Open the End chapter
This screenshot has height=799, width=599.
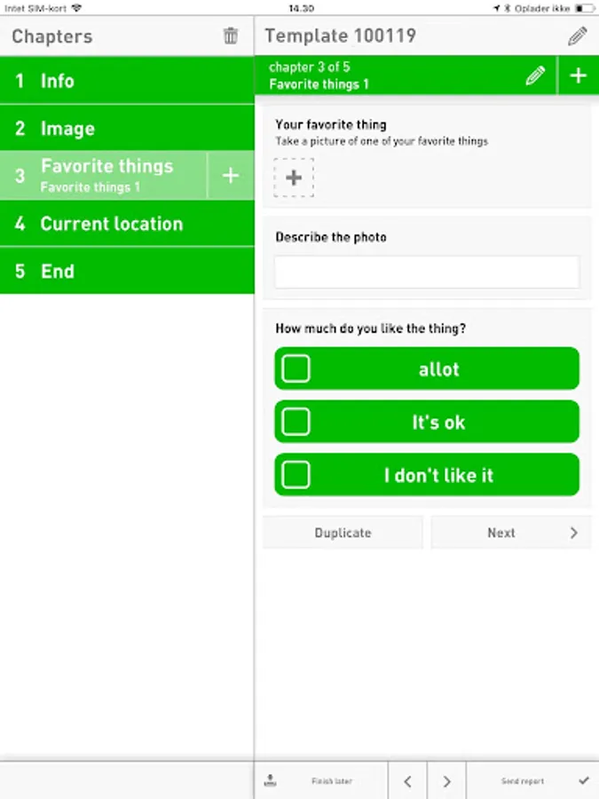(127, 272)
